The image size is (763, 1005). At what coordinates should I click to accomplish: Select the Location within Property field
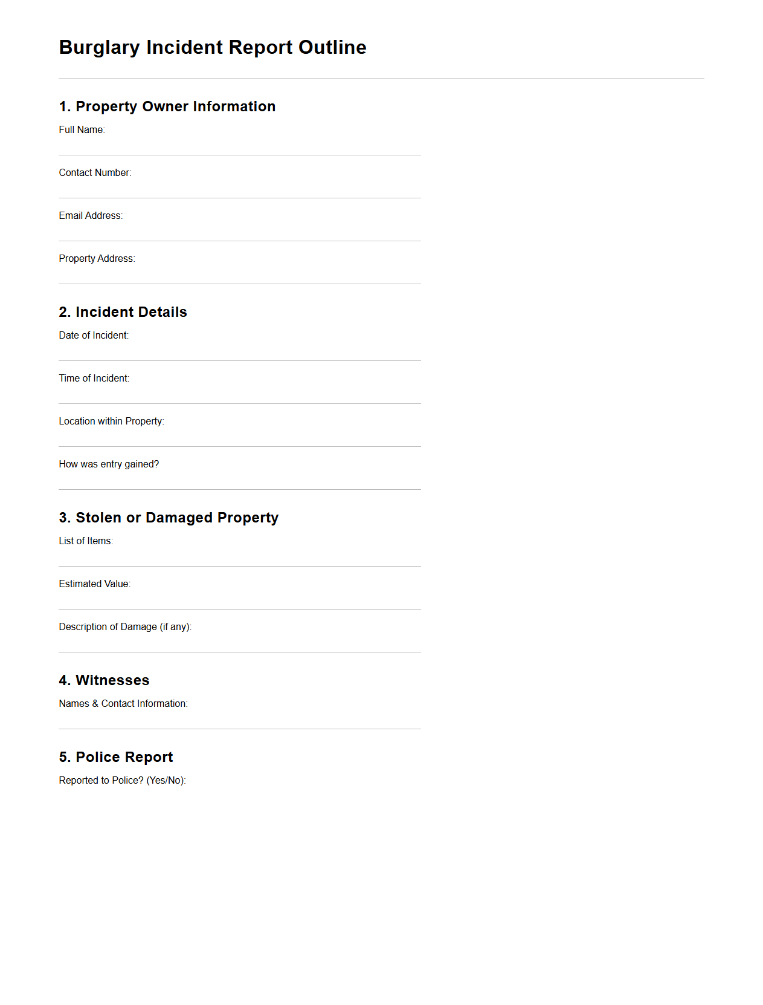point(239,437)
